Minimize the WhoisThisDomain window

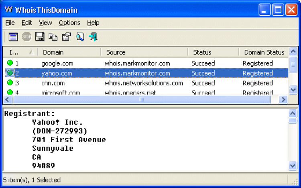pyautogui.click(x=264, y=9)
